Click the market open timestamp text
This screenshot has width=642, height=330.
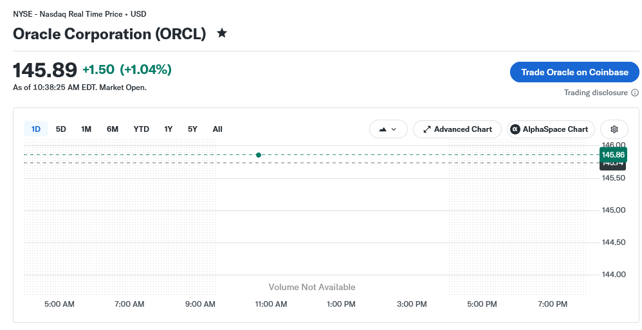[x=80, y=87]
